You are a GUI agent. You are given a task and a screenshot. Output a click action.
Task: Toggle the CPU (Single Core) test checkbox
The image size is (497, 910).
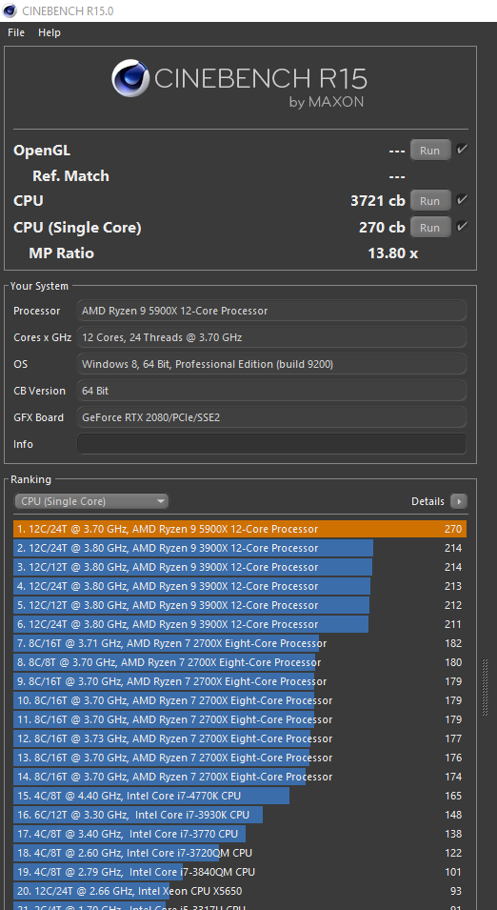(462, 227)
